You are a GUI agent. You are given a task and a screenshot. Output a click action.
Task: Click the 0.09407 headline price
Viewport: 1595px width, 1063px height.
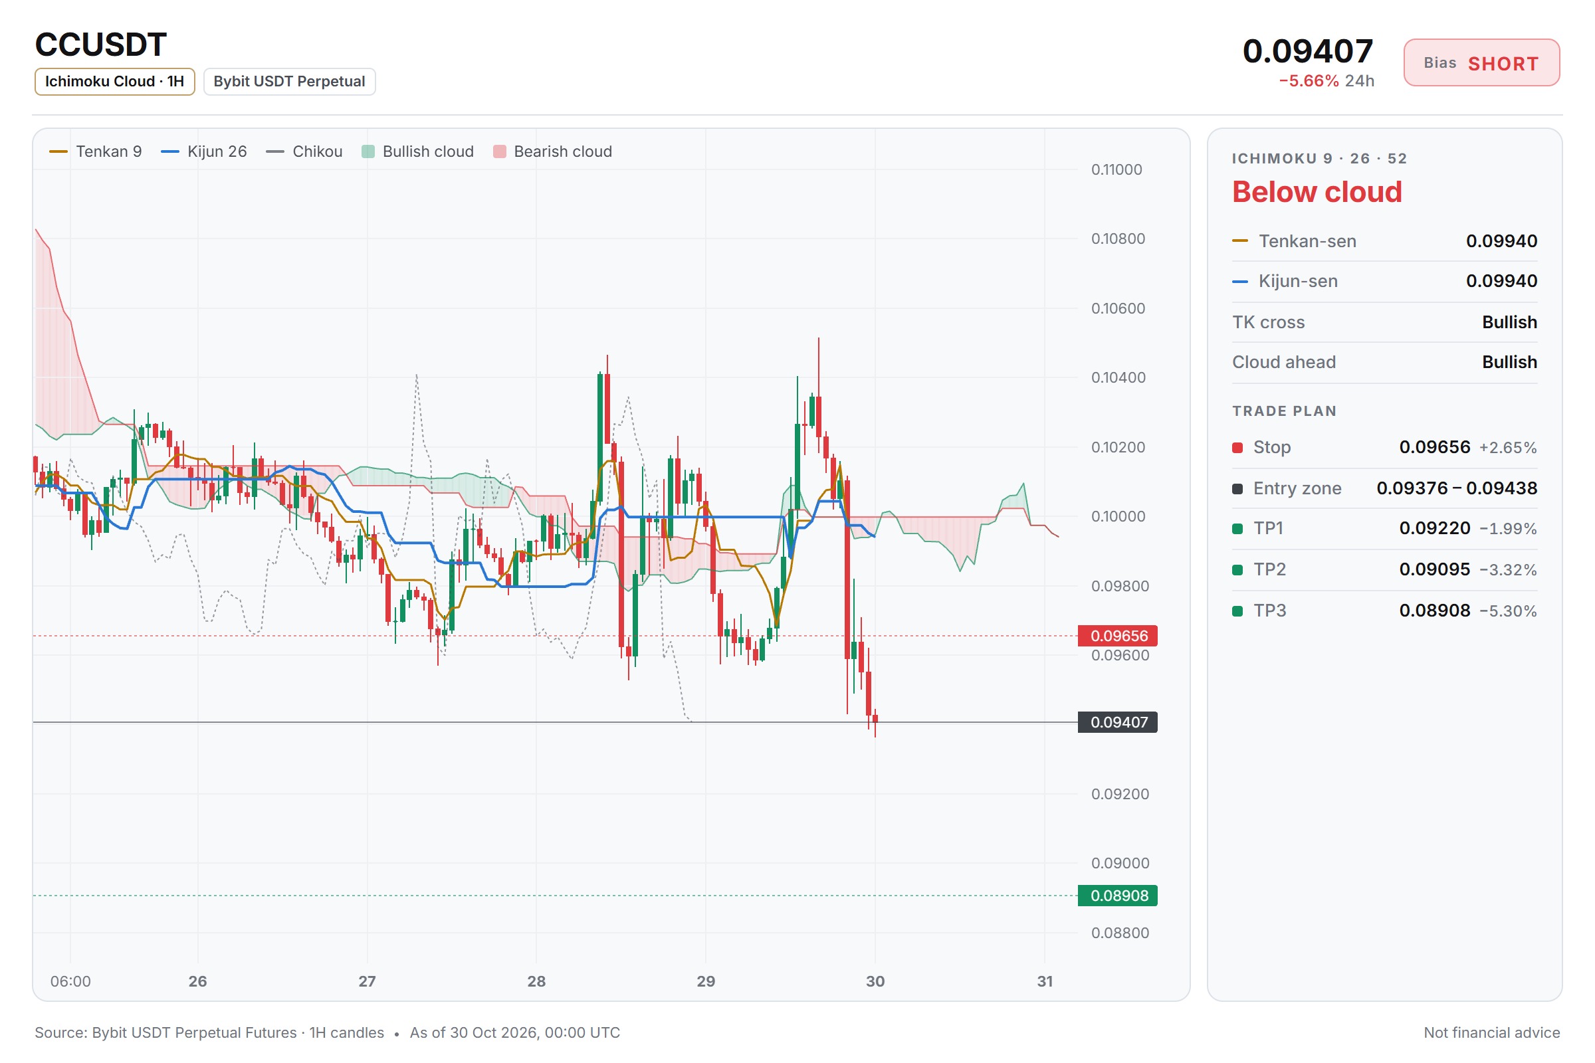1307,51
